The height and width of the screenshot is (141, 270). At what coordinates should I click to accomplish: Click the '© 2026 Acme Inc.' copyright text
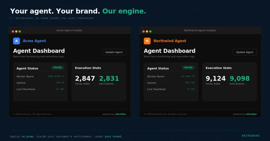coord(32,114)
